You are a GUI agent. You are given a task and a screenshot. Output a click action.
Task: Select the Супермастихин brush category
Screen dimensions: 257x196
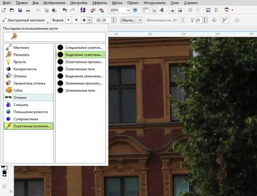[29, 119]
